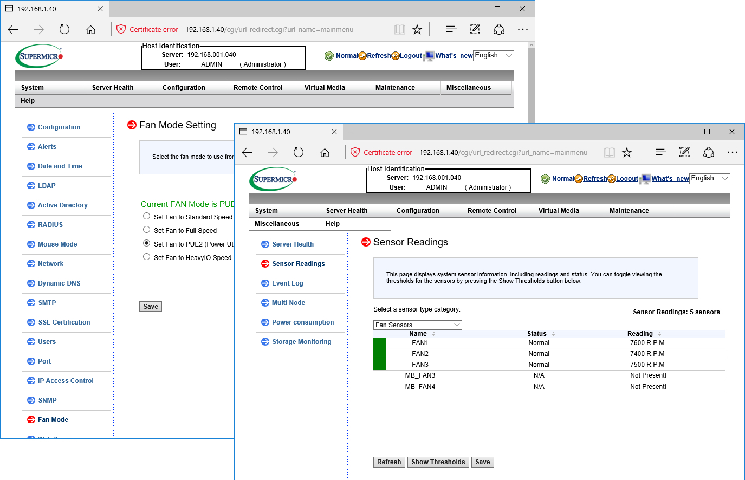Click the Supermicro logo in the front window
This screenshot has width=745, height=480.
point(274,179)
